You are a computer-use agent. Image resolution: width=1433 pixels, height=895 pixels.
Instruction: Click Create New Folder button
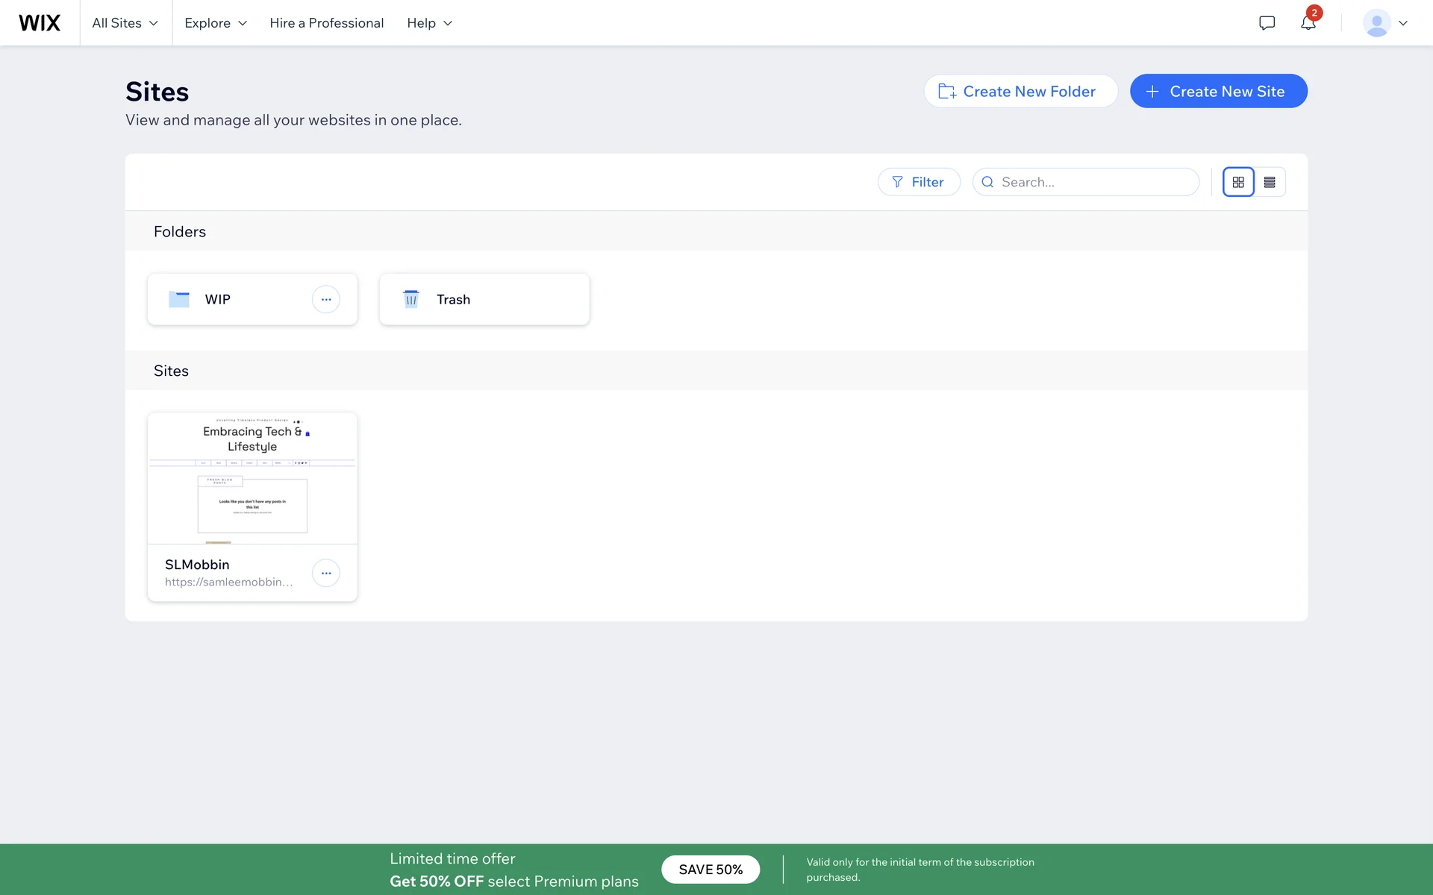[1020, 91]
